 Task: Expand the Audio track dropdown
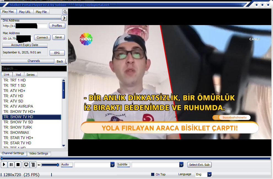112,165
